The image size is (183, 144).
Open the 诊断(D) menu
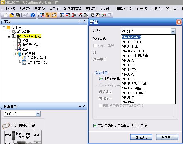[x=106, y=8]
